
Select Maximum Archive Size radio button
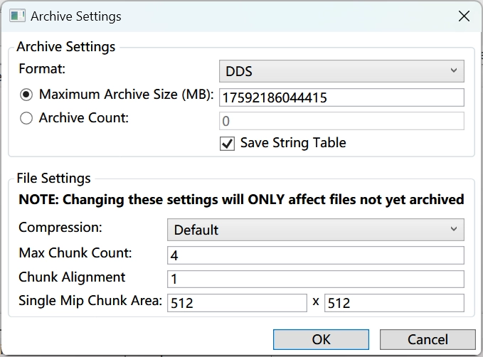pyautogui.click(x=26, y=95)
